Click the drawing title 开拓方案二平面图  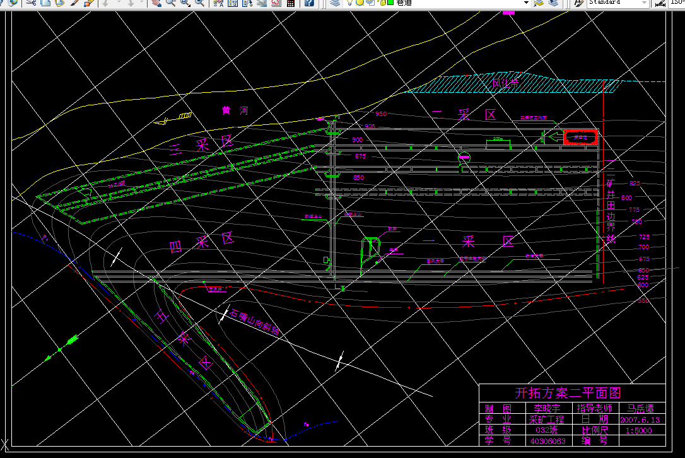[568, 393]
